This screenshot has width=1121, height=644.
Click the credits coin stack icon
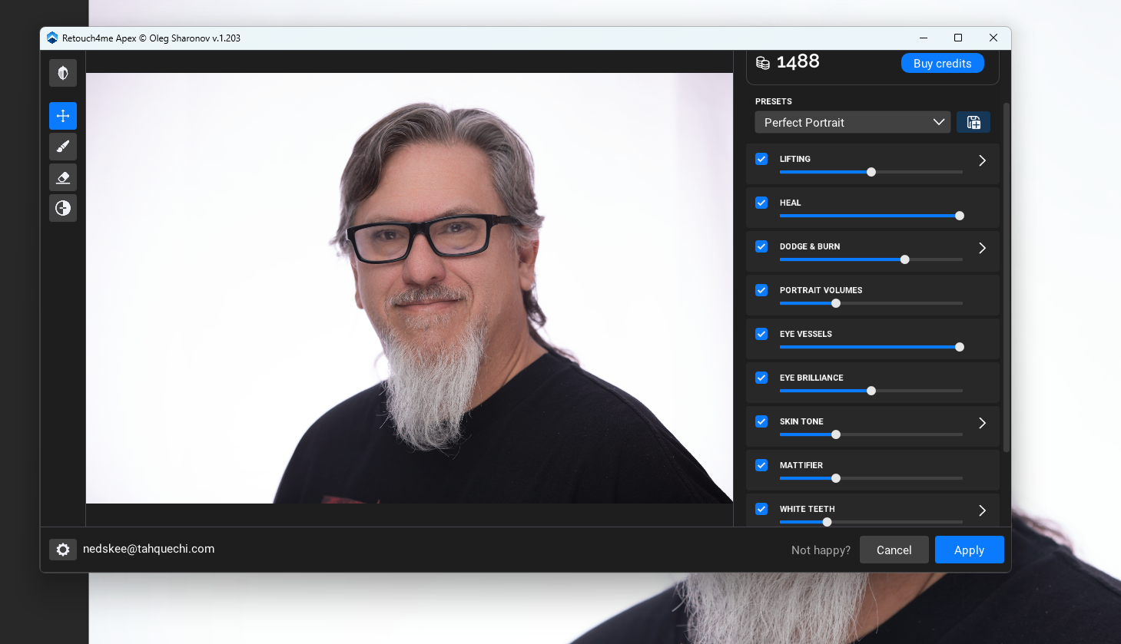[x=763, y=63]
